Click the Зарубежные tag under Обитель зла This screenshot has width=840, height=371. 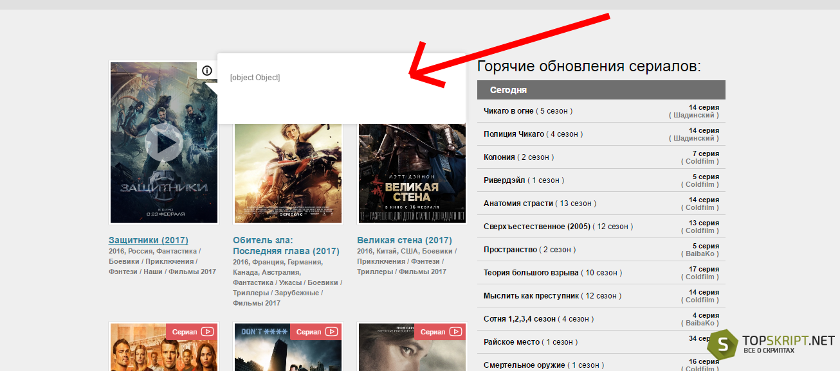tap(297, 293)
